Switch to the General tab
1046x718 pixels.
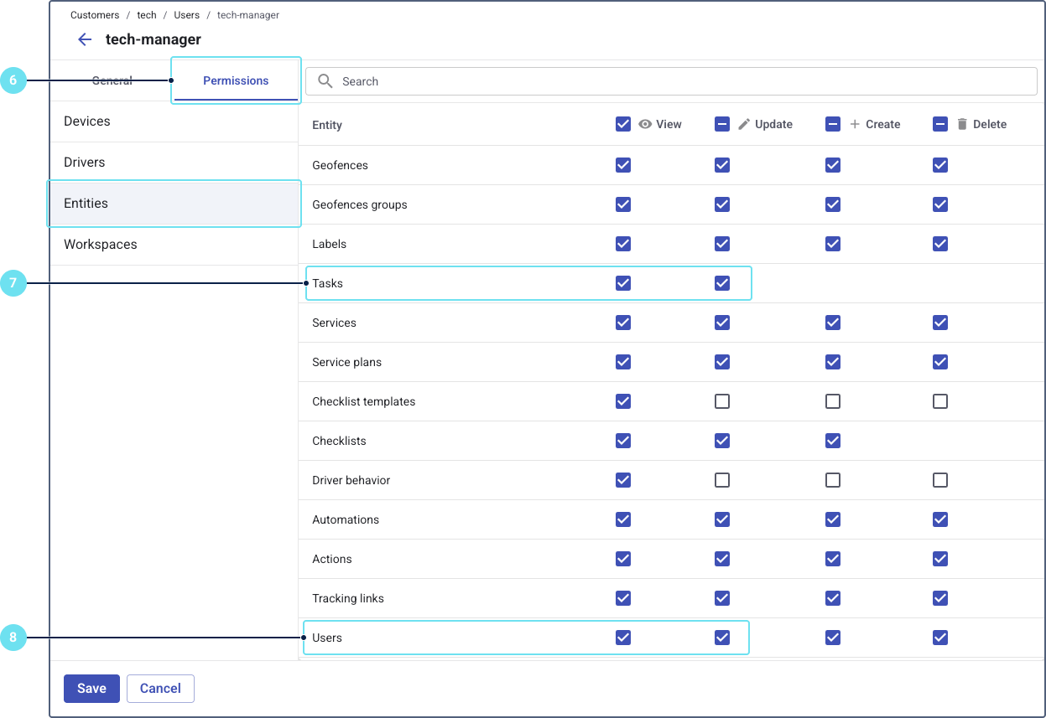pos(112,80)
